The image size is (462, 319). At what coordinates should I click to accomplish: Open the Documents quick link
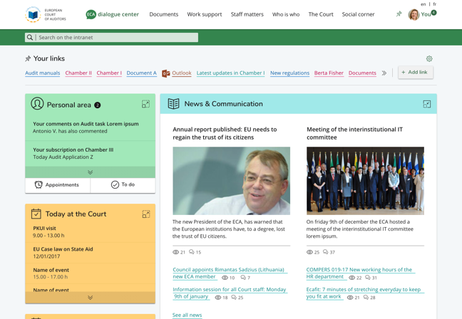coord(362,73)
